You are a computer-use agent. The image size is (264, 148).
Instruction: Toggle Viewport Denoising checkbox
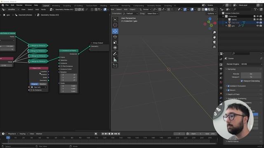242,81
